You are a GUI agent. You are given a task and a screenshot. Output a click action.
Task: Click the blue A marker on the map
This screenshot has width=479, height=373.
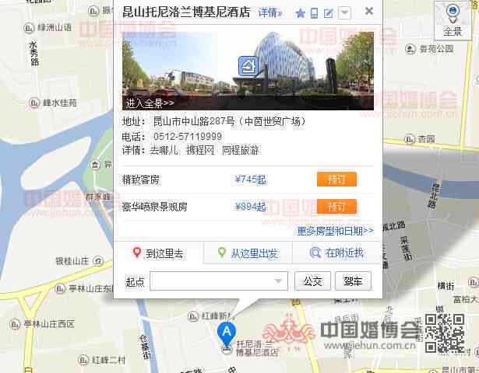227,333
